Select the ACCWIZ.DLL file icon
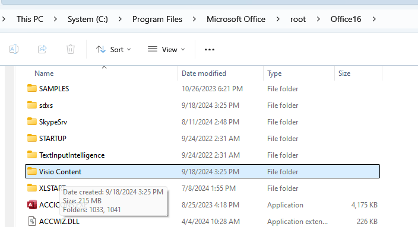The width and height of the screenshot is (418, 227). 31,221
